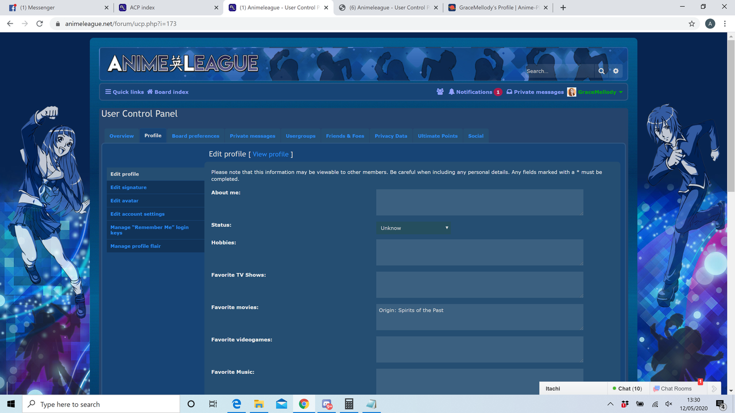Switch to Social tab

(476, 136)
